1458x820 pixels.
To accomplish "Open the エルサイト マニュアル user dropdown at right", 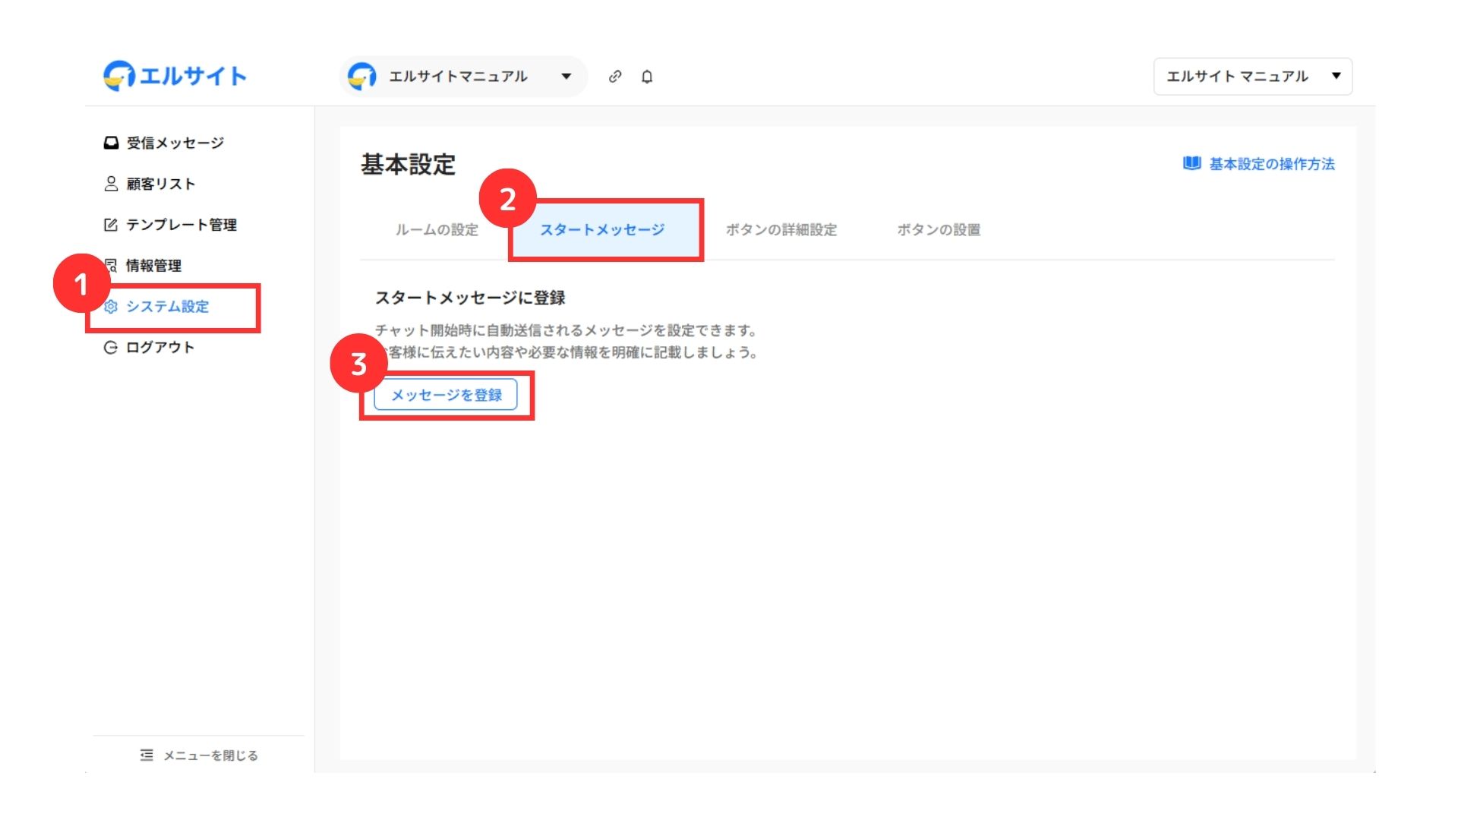I will click(1252, 77).
